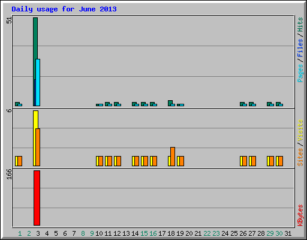
Task: Click day label 6 on x-axis
Action: [65, 233]
